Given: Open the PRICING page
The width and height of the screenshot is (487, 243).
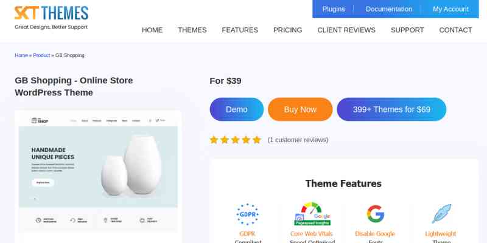Looking at the screenshot, I should 287,30.
